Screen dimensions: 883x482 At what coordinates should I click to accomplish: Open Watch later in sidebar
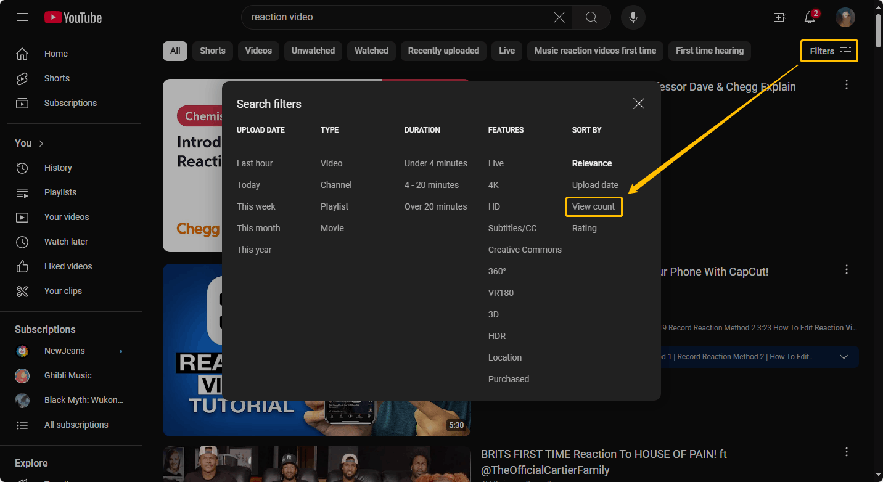[x=66, y=242]
